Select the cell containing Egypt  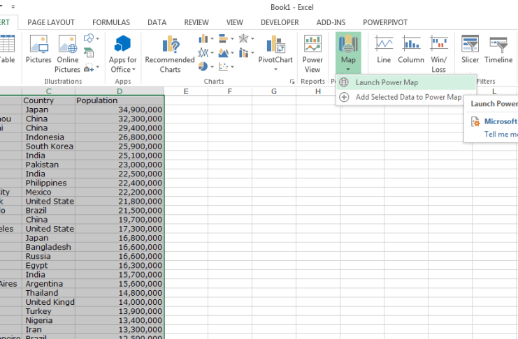click(48, 266)
